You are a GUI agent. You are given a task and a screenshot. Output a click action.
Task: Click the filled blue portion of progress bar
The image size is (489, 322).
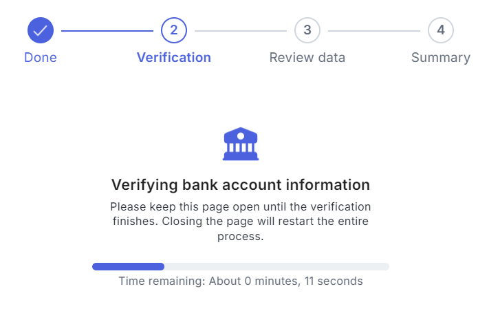[128, 266]
